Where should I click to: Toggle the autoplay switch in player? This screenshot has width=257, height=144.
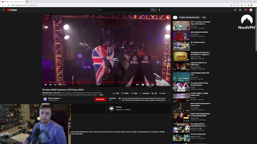click(138, 84)
